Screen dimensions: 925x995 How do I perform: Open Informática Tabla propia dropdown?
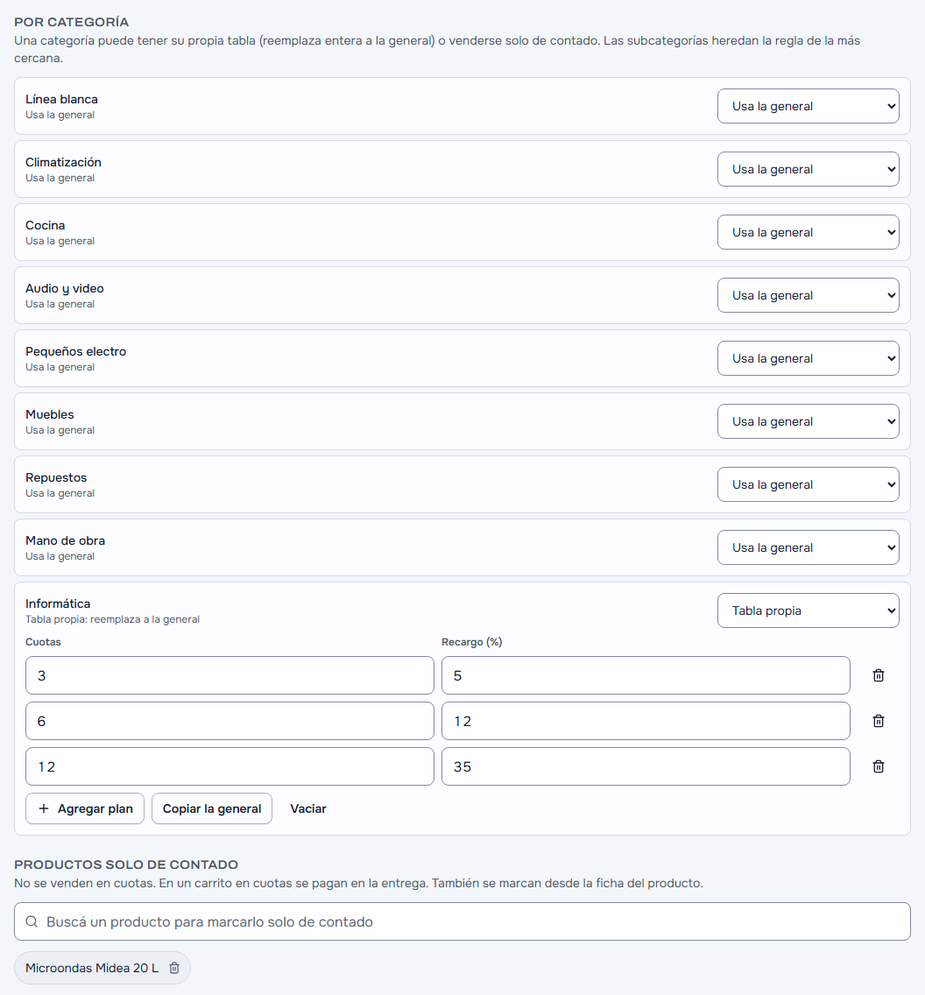pos(808,610)
